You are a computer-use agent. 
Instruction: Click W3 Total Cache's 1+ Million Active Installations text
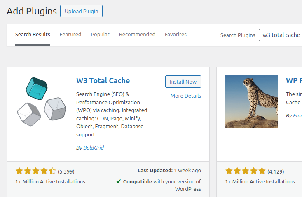50,182
